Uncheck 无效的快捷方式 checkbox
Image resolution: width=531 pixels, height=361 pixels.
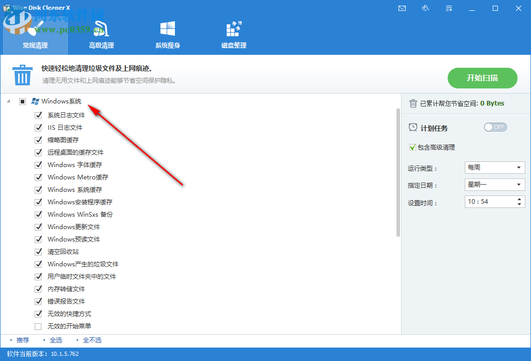point(38,313)
